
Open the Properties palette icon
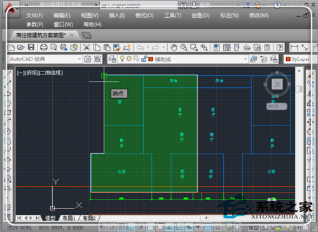coord(216,47)
